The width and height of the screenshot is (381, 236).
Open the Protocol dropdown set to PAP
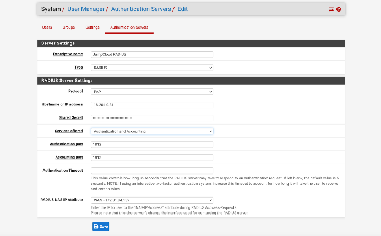pyautogui.click(x=151, y=92)
